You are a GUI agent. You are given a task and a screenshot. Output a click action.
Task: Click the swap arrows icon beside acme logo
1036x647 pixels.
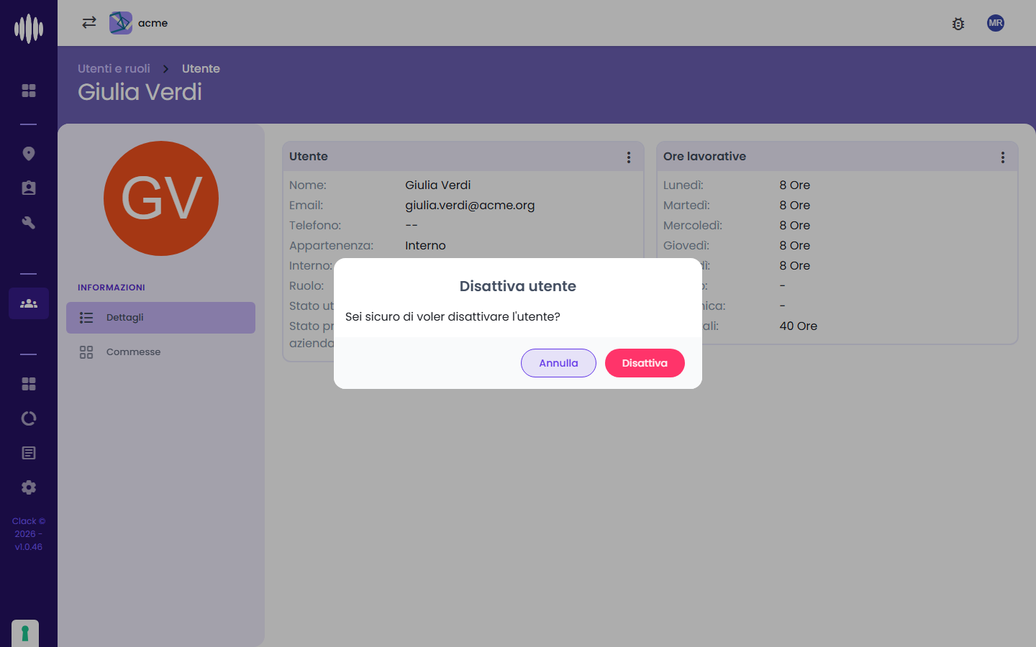[x=89, y=23]
